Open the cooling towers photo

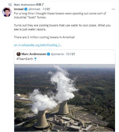click(65, 98)
